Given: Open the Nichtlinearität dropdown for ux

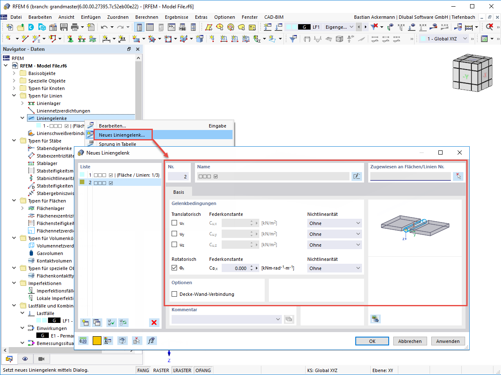Looking at the screenshot, I should (x=334, y=223).
